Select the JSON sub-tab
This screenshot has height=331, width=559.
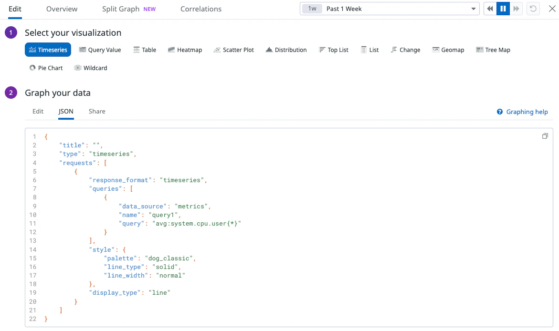coord(66,112)
